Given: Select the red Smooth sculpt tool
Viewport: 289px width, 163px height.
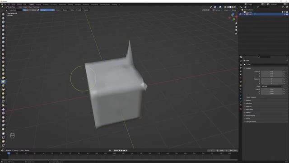Looking at the screenshot, I should 3,50.
